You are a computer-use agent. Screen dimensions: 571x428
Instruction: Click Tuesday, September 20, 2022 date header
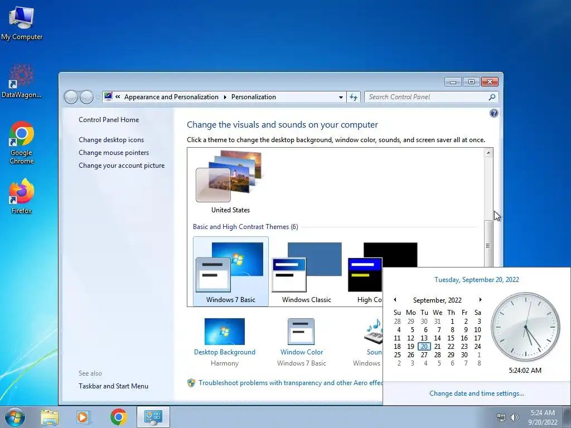coord(477,280)
